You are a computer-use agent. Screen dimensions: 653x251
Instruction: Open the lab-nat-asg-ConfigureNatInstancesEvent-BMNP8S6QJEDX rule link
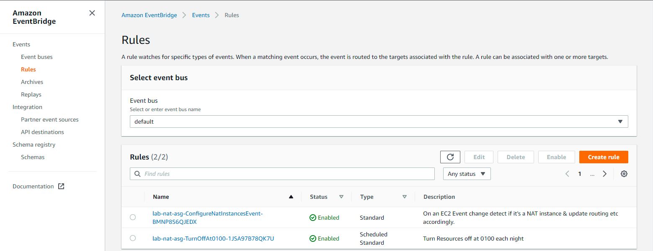pos(208,218)
